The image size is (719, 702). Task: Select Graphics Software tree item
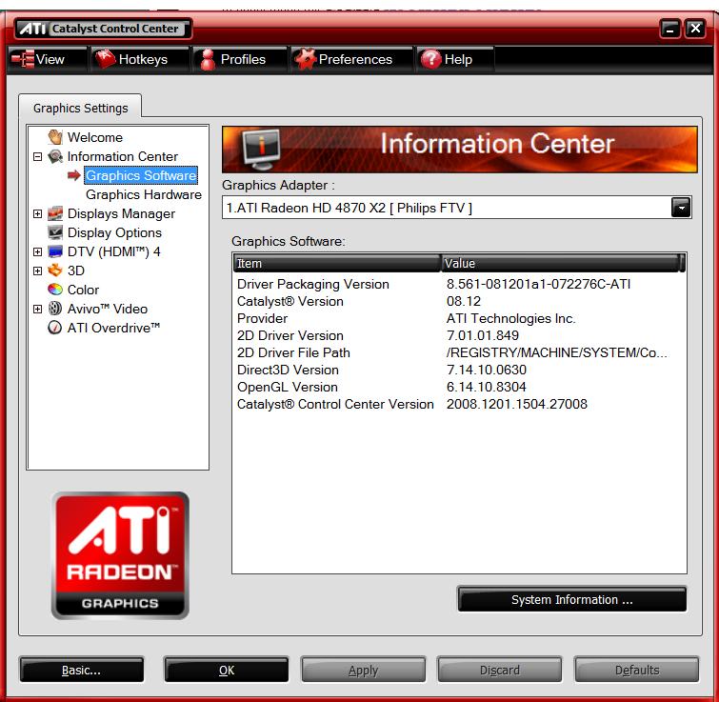click(x=141, y=175)
